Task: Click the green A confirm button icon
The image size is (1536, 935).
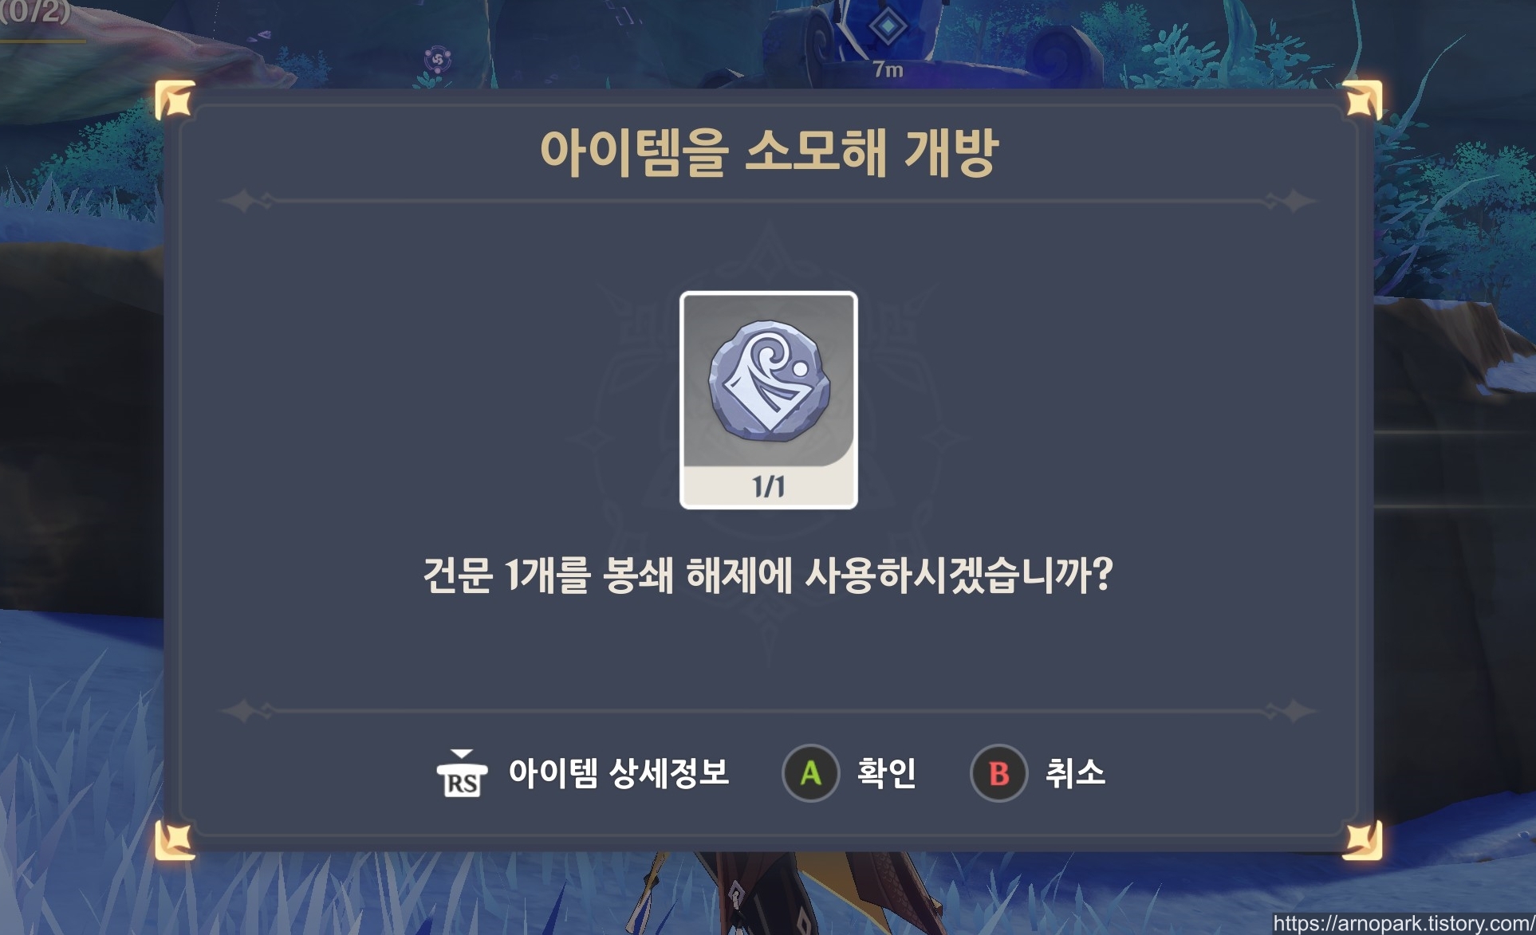Action: pos(810,773)
